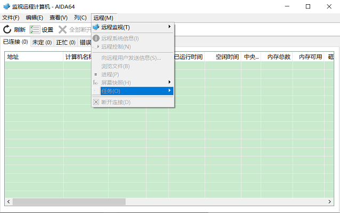Click the Remote Monitor (远程监视) menu icon
The image size is (340, 213).
point(96,27)
